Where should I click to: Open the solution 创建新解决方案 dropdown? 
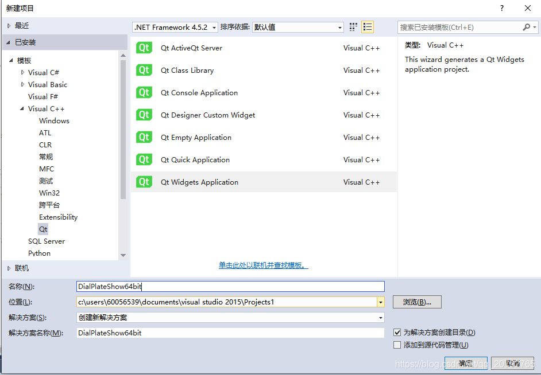pos(230,318)
